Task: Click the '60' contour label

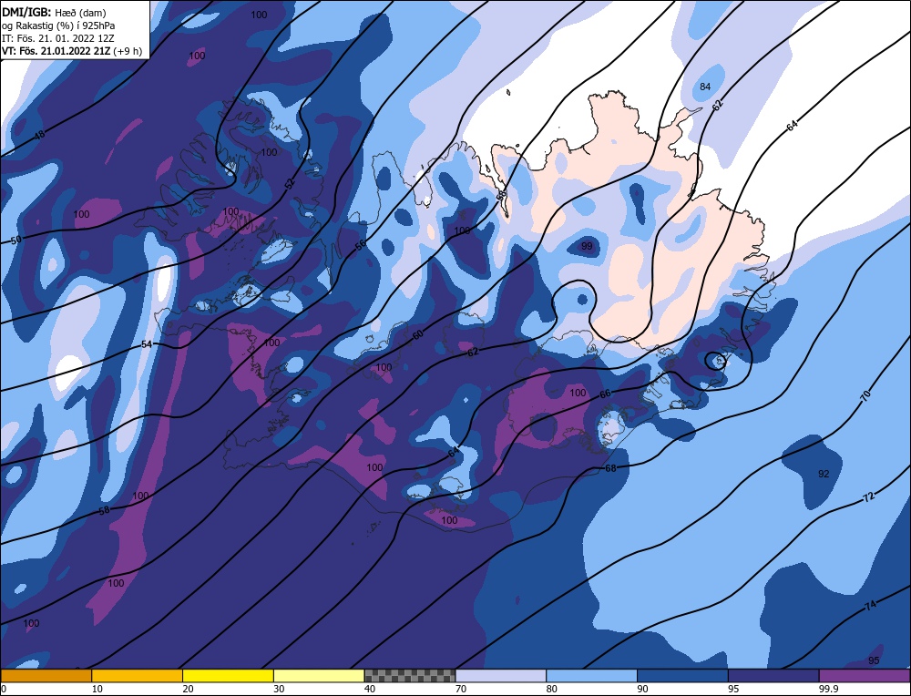Action: tap(418, 335)
